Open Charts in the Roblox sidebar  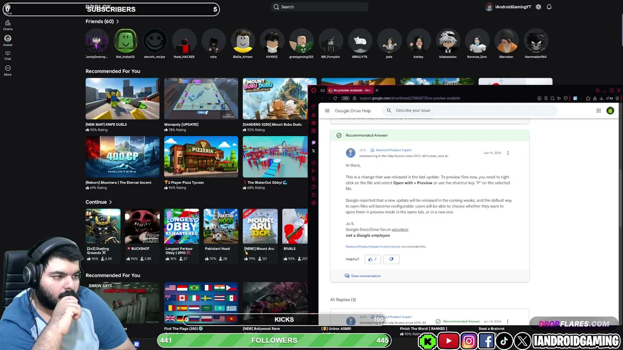[x=8, y=25]
